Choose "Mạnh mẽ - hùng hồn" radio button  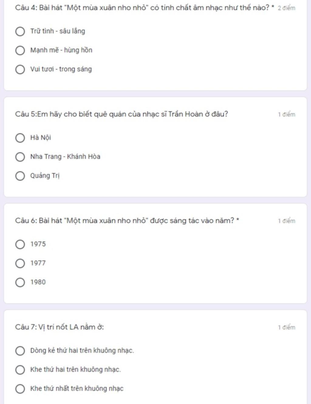(20, 50)
